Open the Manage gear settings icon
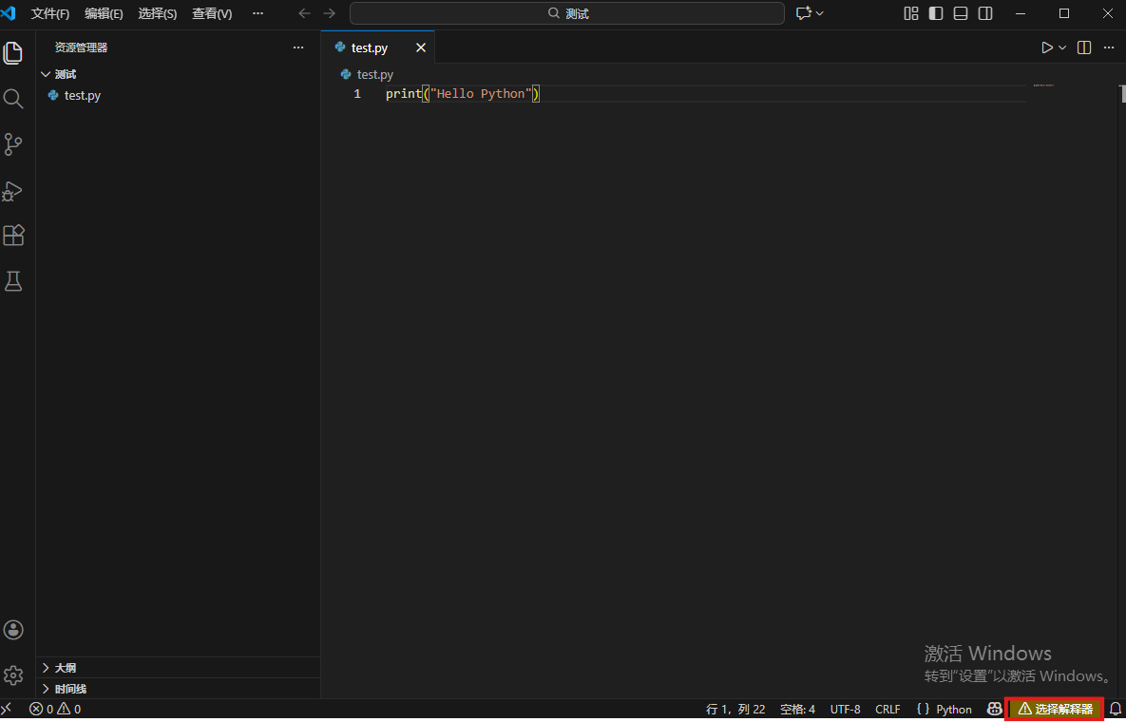Viewport: 1126px width, 722px height. click(x=13, y=675)
